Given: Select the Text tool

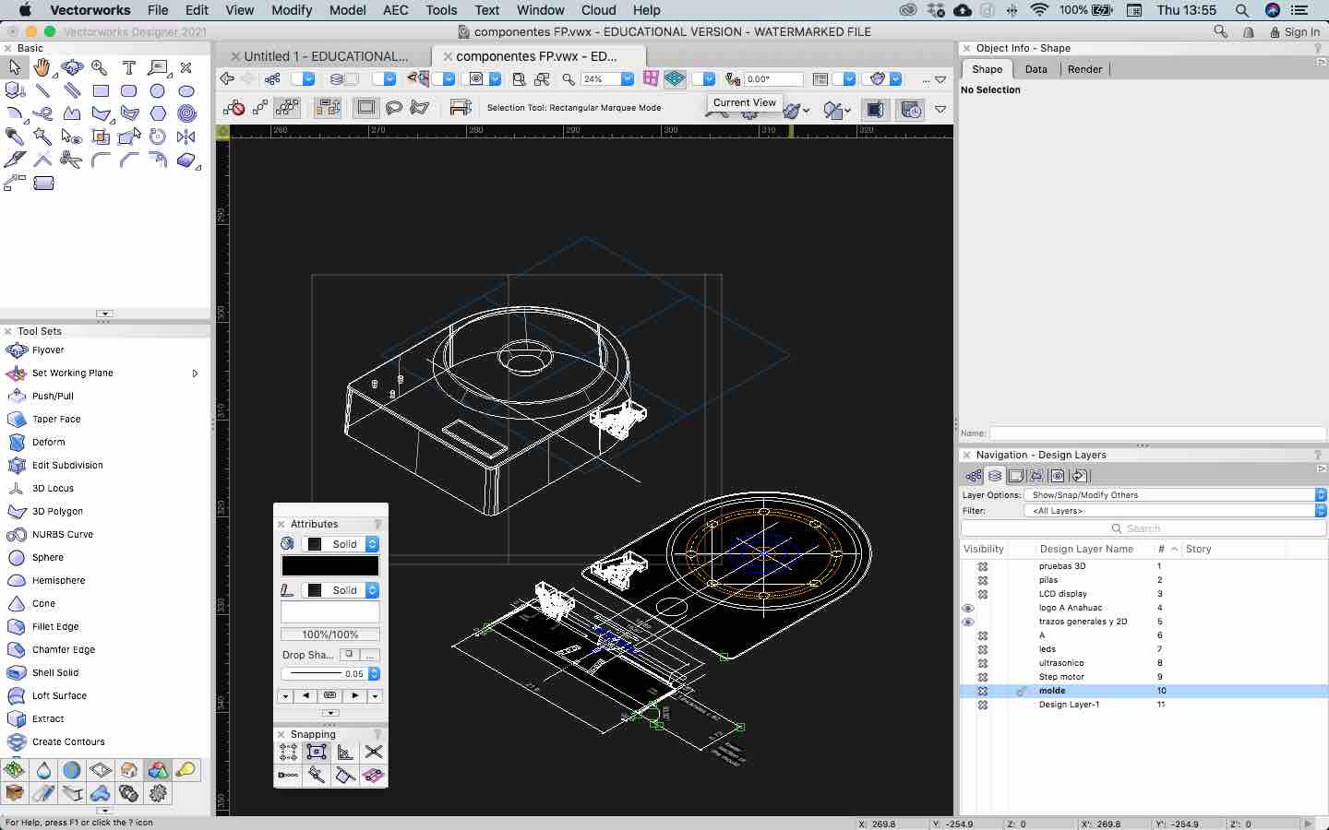Looking at the screenshot, I should [129, 67].
